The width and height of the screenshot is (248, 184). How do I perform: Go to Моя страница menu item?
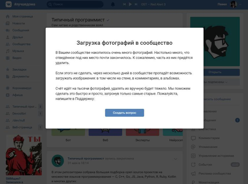[x=23, y=16]
